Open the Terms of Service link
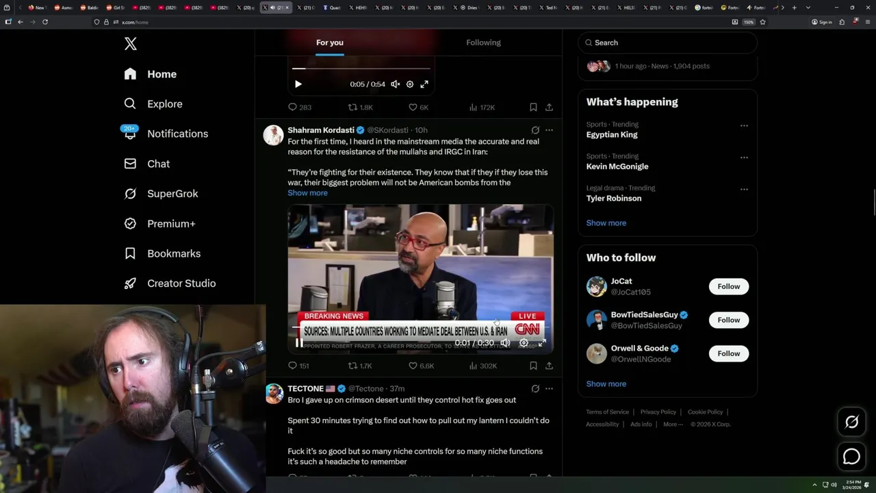Image resolution: width=876 pixels, height=493 pixels. coord(607,412)
